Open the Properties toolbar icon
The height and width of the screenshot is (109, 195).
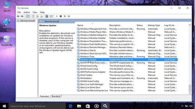(x=33, y=16)
